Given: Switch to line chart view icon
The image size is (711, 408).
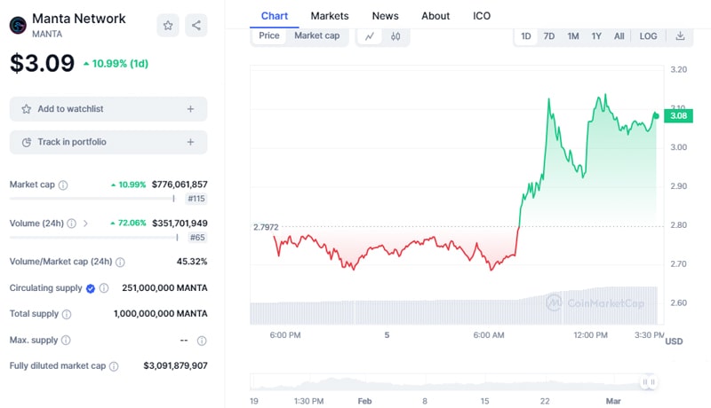Looking at the screenshot, I should 370,36.
